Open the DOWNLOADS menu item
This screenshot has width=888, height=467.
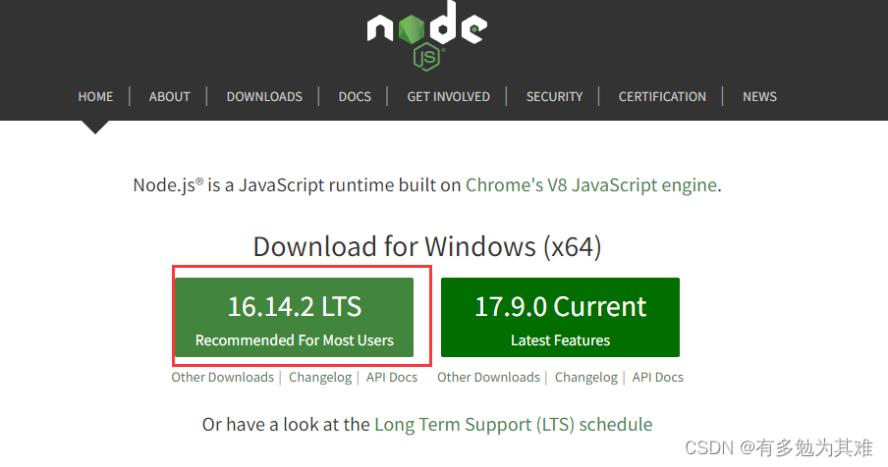click(x=264, y=97)
